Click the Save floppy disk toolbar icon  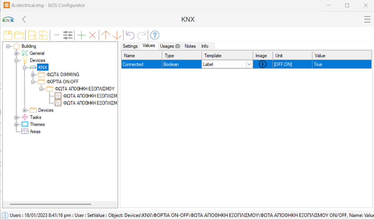pos(8,35)
